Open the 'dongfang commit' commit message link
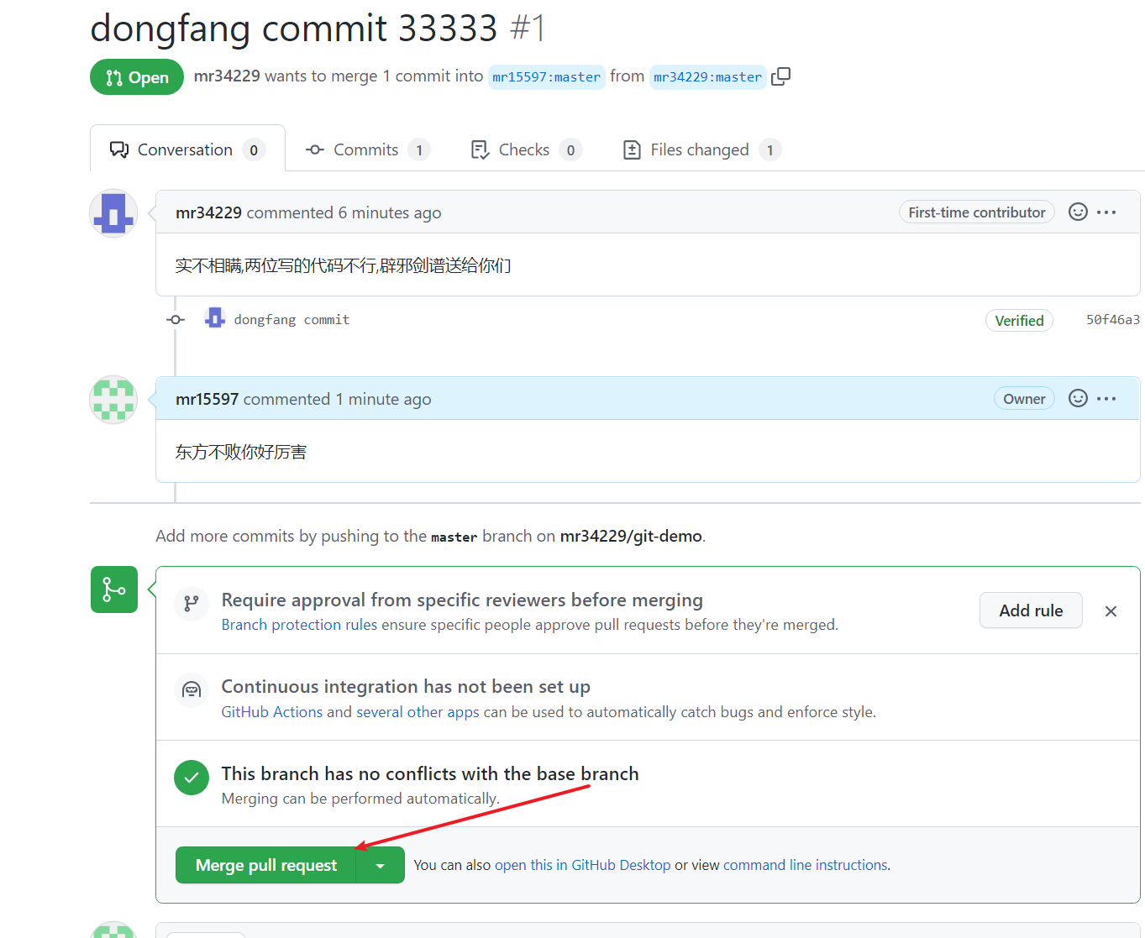 tap(292, 320)
